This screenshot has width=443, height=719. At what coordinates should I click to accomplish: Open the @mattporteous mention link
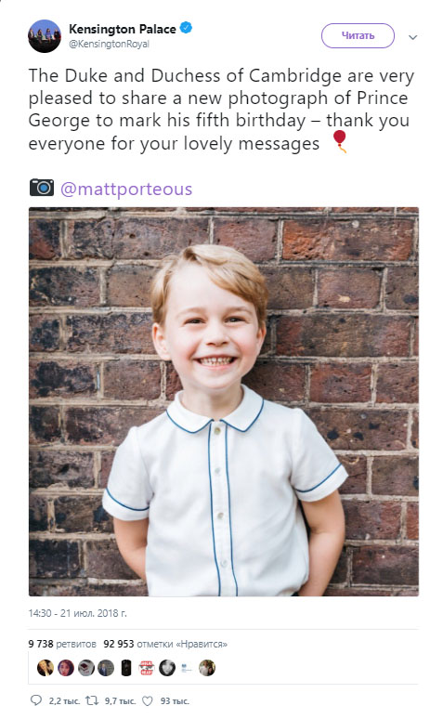click(126, 189)
